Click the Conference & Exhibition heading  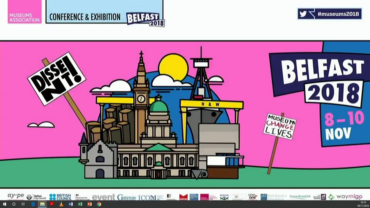click(85, 17)
